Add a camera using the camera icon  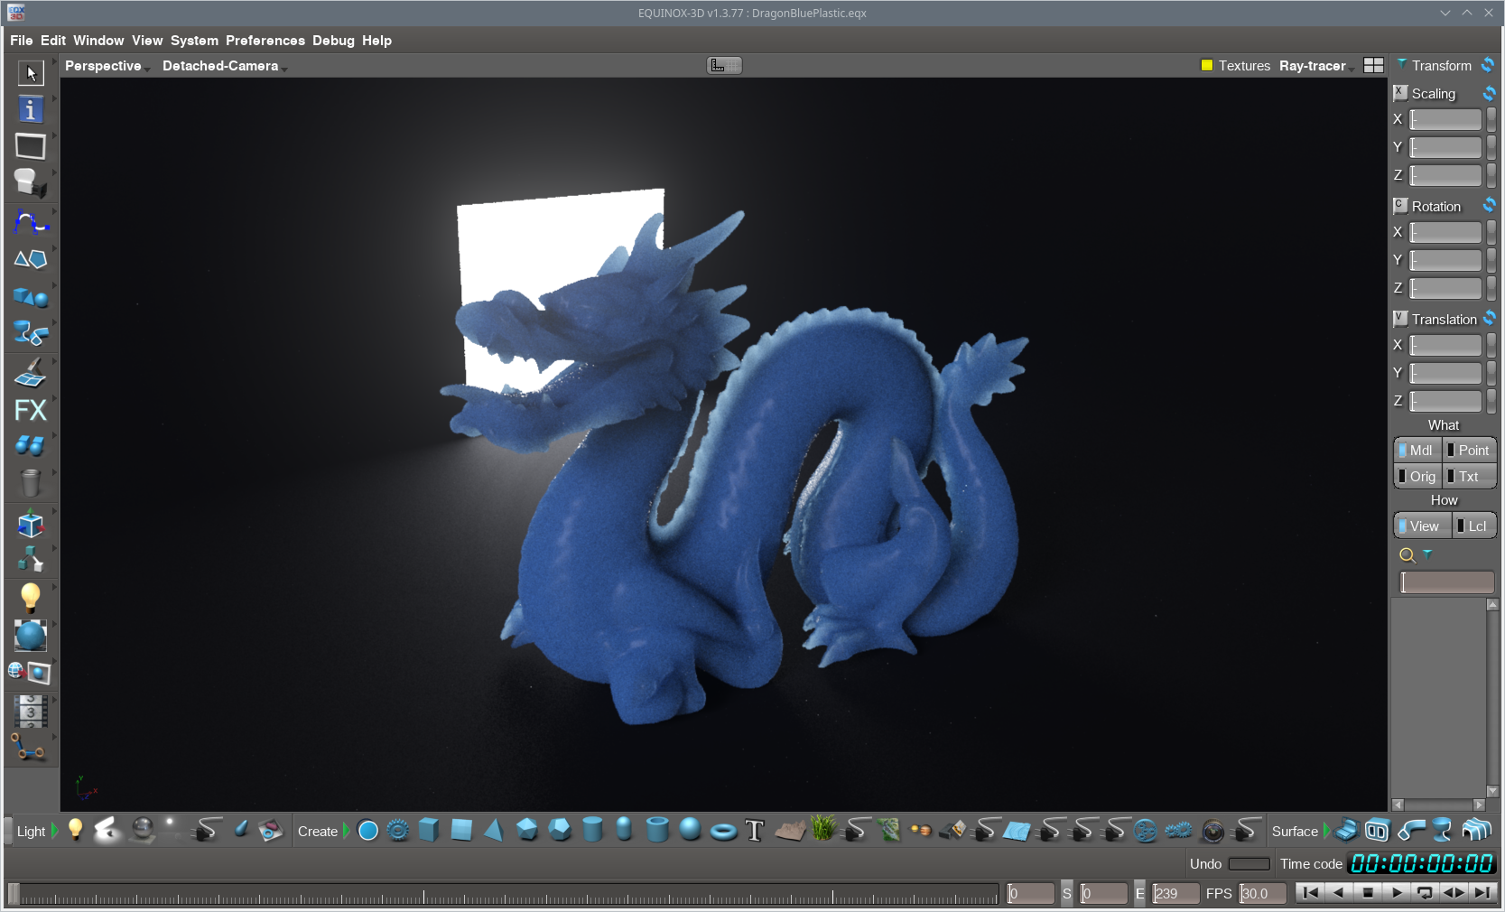1212,831
